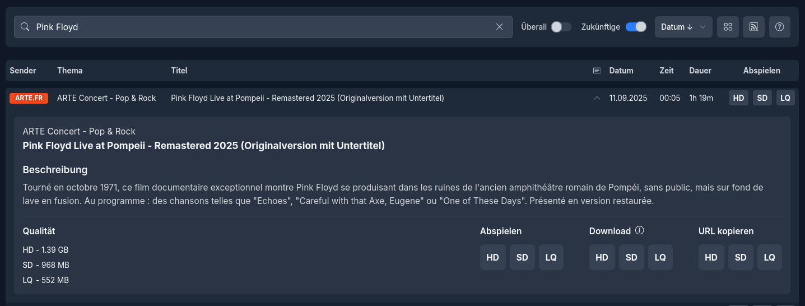Open the RSS feed icon
The width and height of the screenshot is (805, 306).
[753, 27]
